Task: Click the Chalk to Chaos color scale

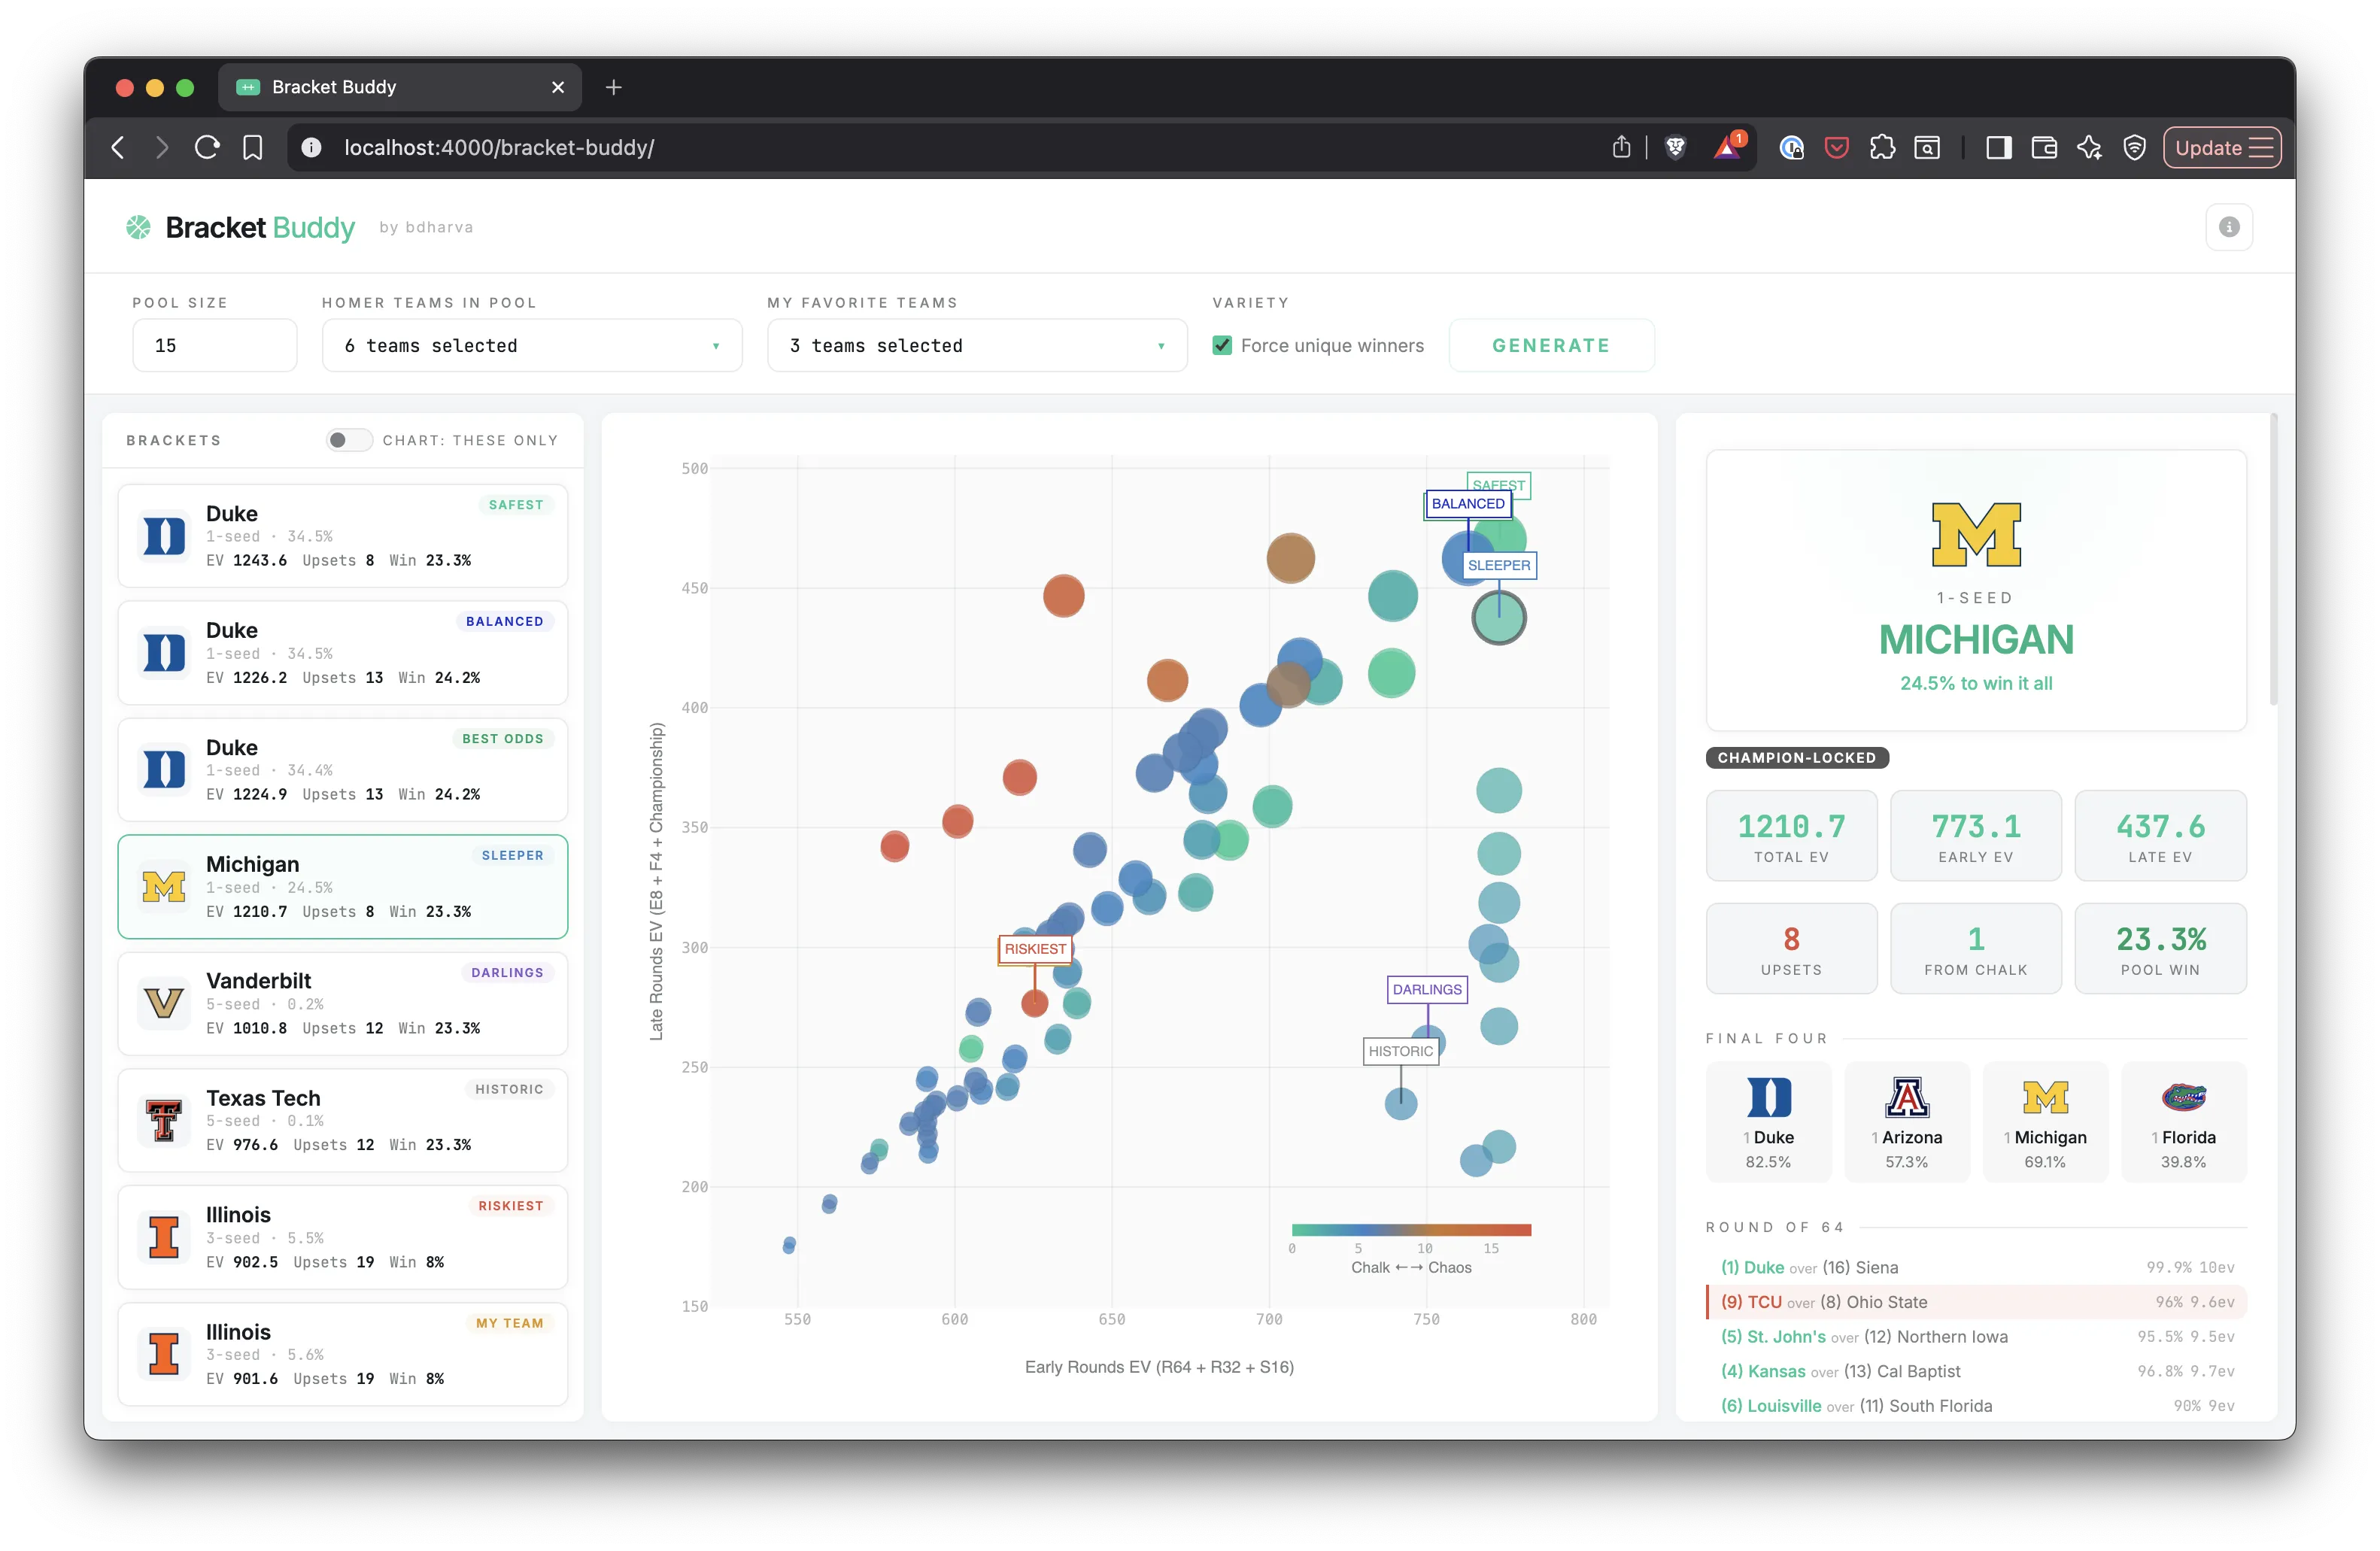Action: click(1410, 1230)
